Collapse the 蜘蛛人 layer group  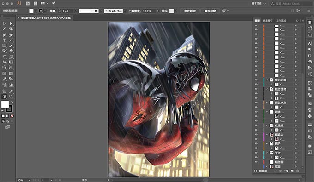point(267,135)
